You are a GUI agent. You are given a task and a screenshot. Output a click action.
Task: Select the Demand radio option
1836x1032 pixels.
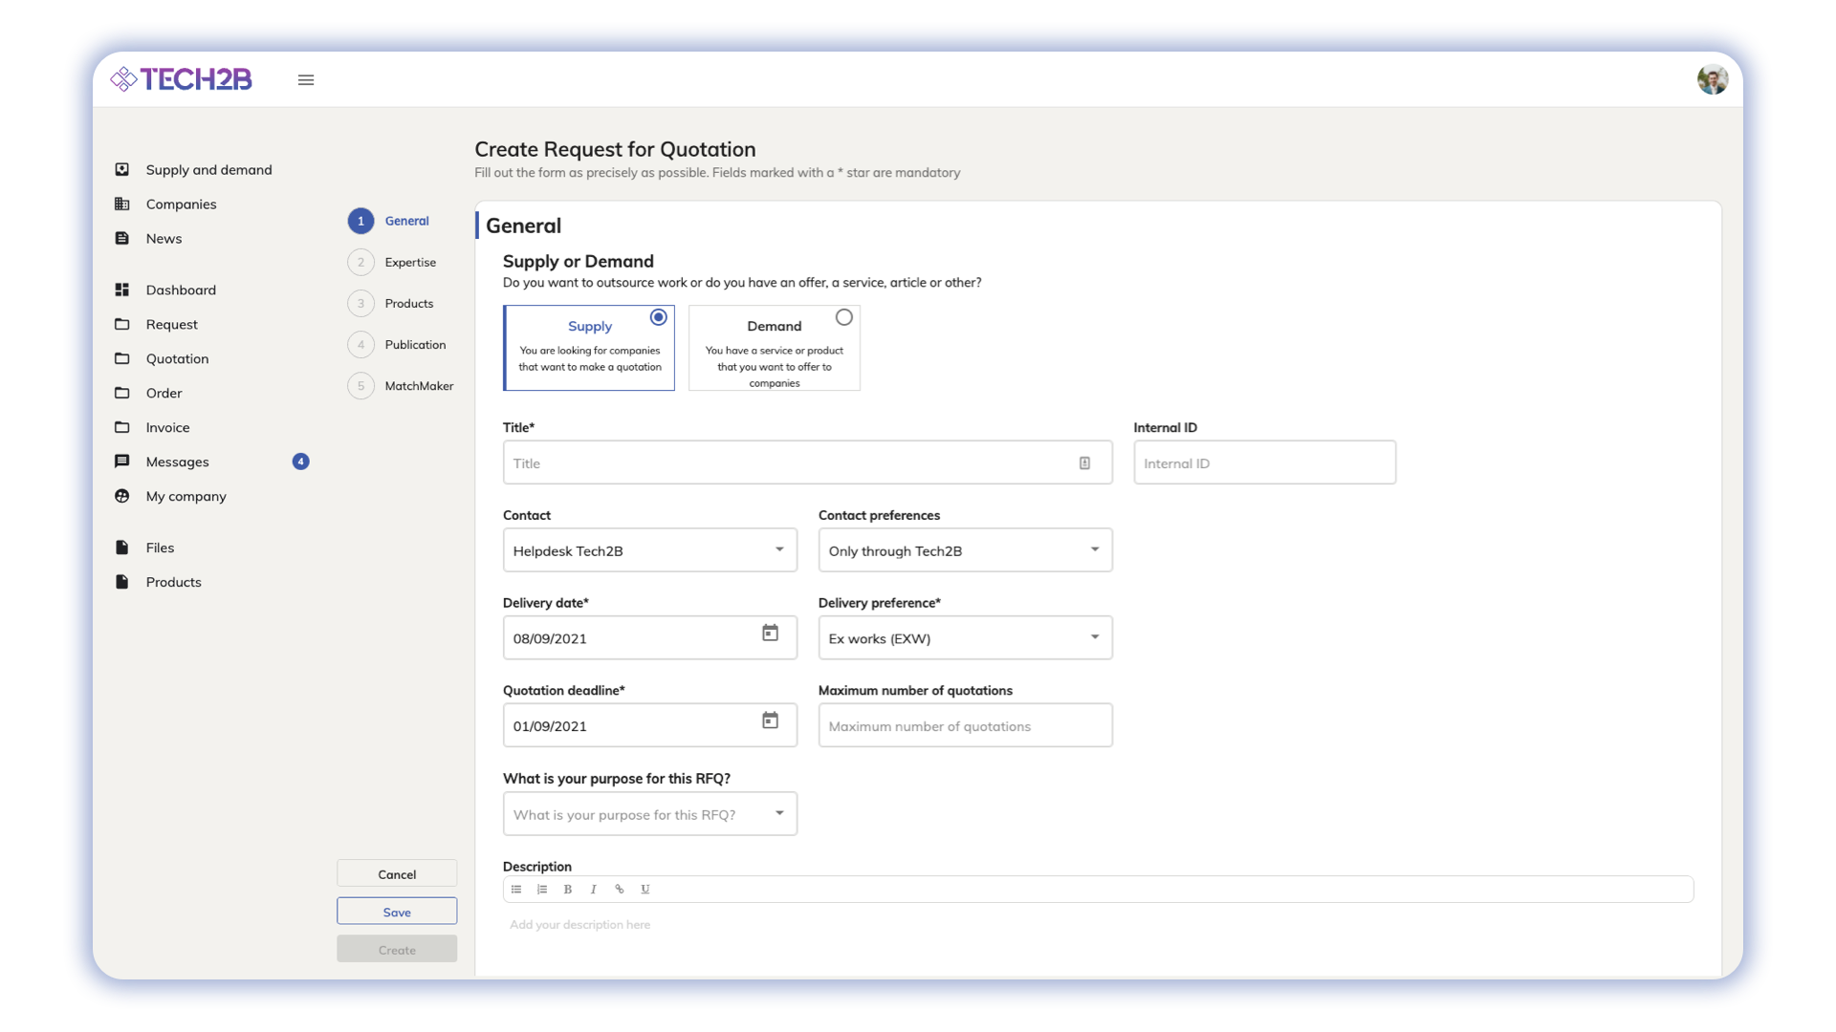click(x=843, y=317)
